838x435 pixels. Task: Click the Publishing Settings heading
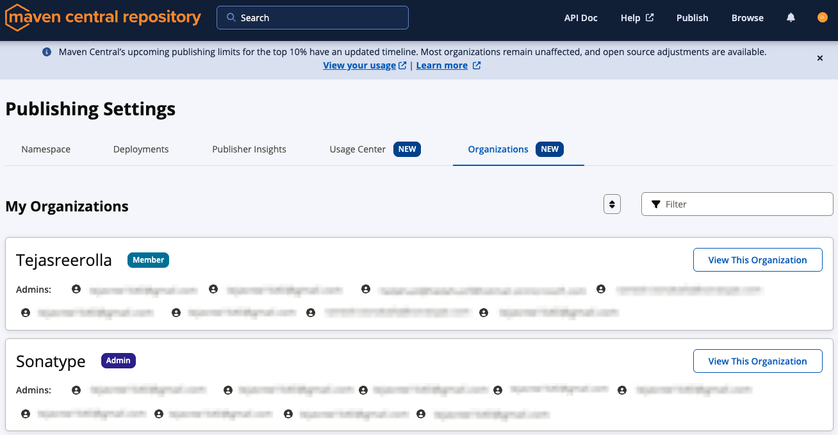(90, 109)
